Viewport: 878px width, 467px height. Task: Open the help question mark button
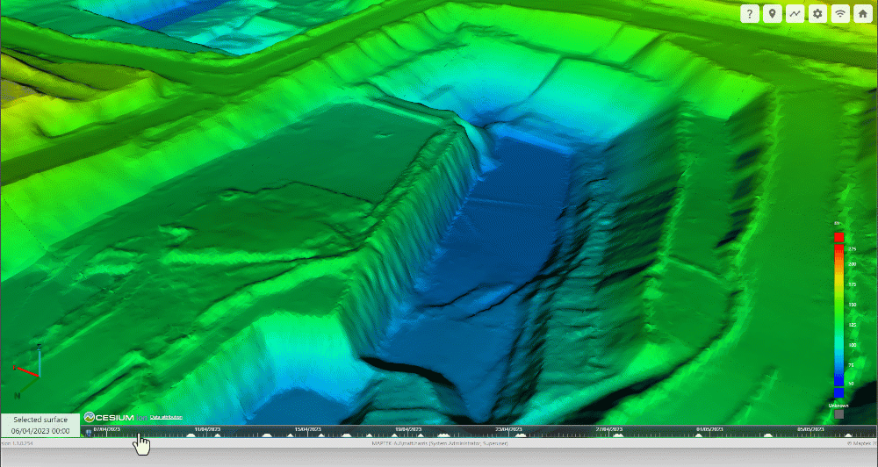click(750, 13)
